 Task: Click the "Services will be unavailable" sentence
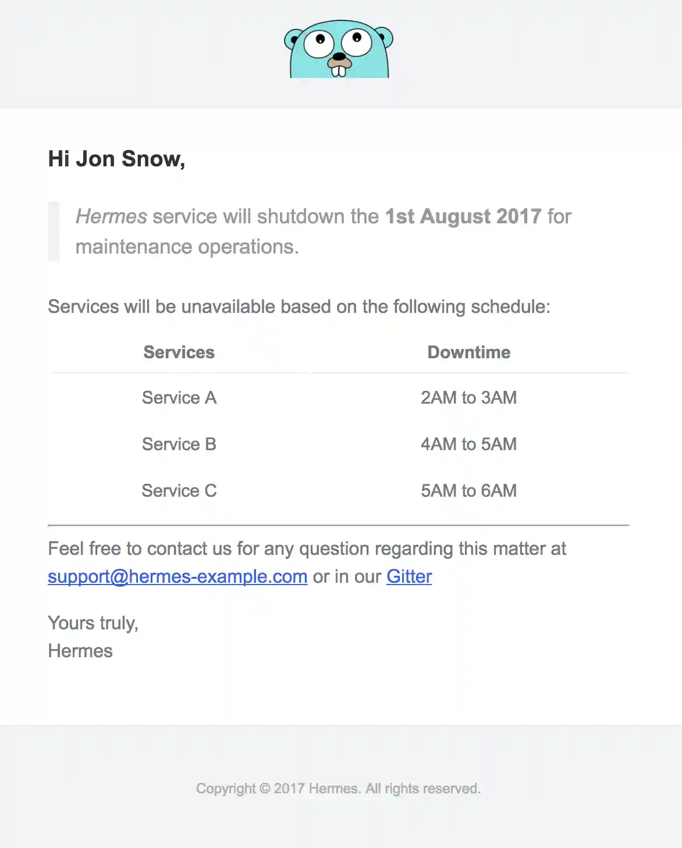(299, 307)
